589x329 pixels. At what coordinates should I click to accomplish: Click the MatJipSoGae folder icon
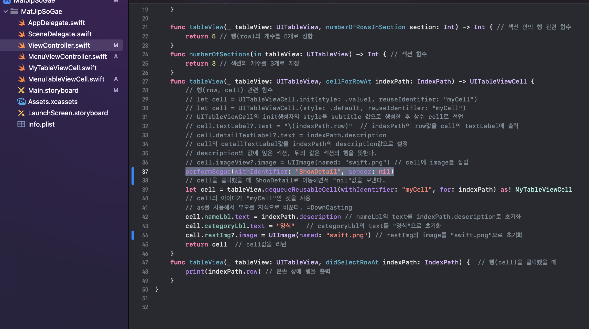click(14, 12)
